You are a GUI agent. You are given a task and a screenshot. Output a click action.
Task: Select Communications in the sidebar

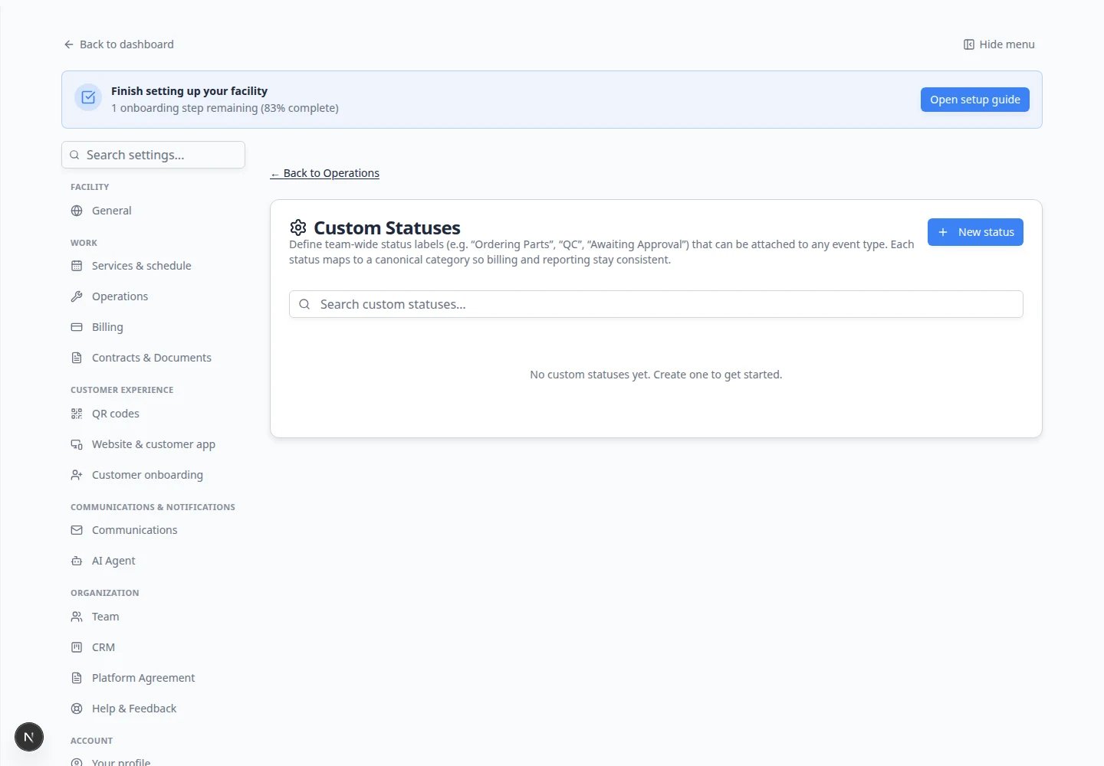(x=153, y=530)
